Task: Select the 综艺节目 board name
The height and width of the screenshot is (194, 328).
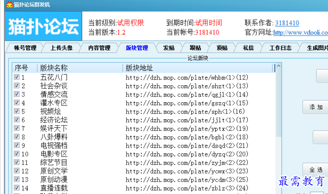Action: click(x=54, y=162)
